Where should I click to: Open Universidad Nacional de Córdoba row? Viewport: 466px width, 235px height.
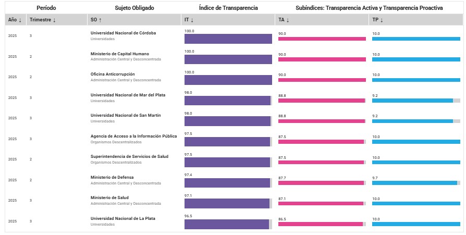tap(123, 33)
